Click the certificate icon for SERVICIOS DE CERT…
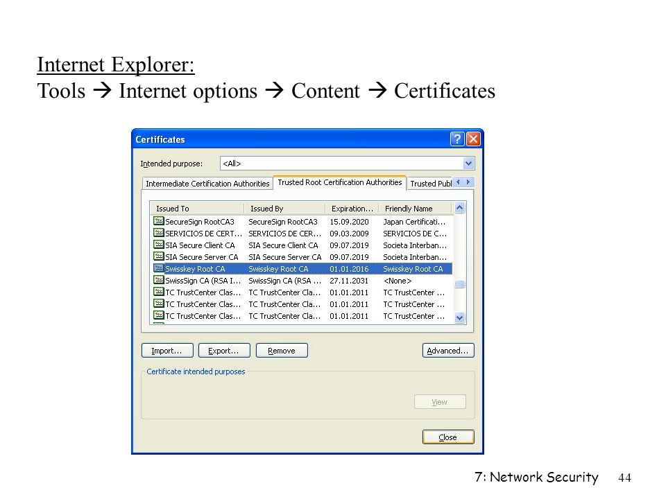The image size is (666, 499). pos(158,233)
